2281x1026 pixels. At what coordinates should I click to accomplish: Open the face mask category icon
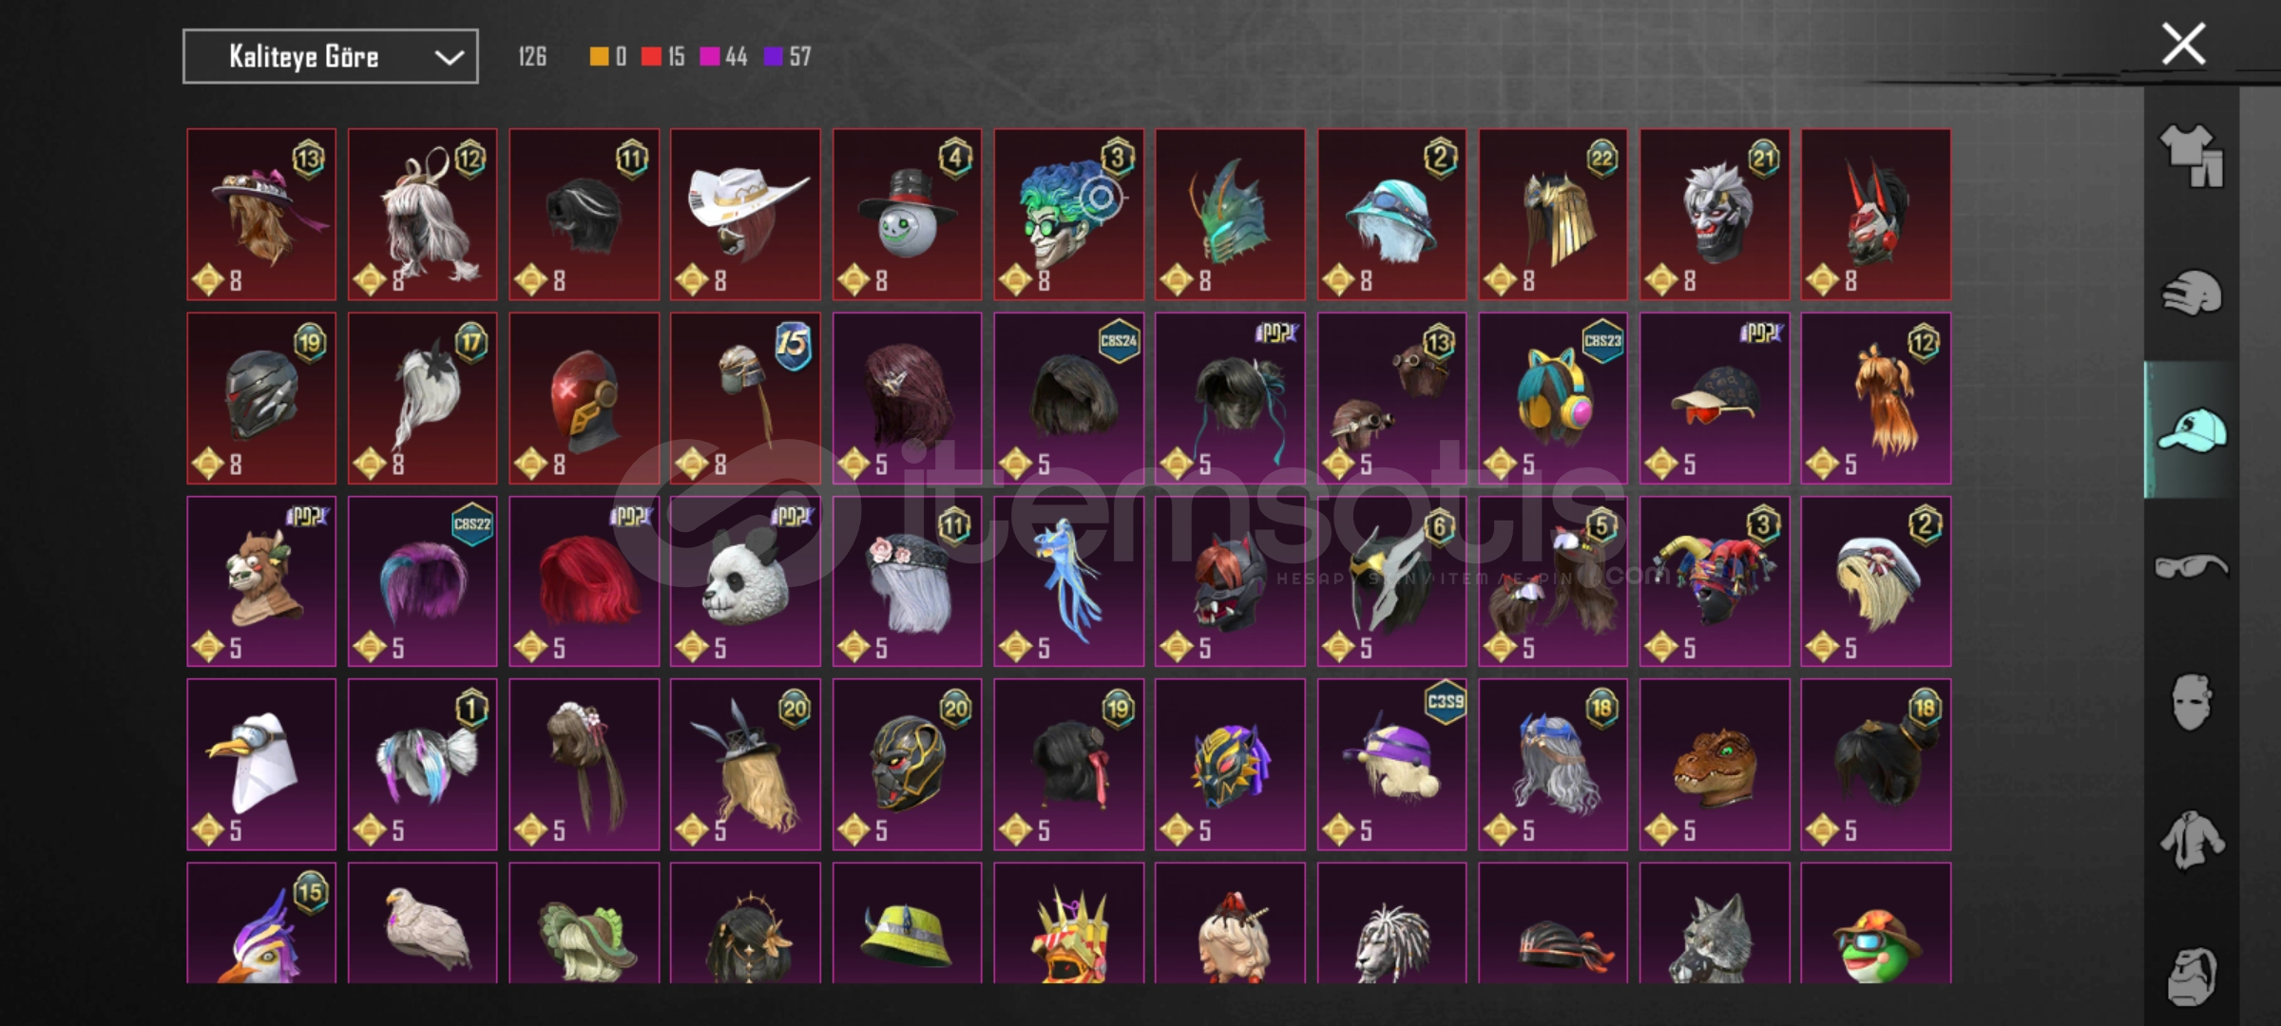[x=2192, y=703]
